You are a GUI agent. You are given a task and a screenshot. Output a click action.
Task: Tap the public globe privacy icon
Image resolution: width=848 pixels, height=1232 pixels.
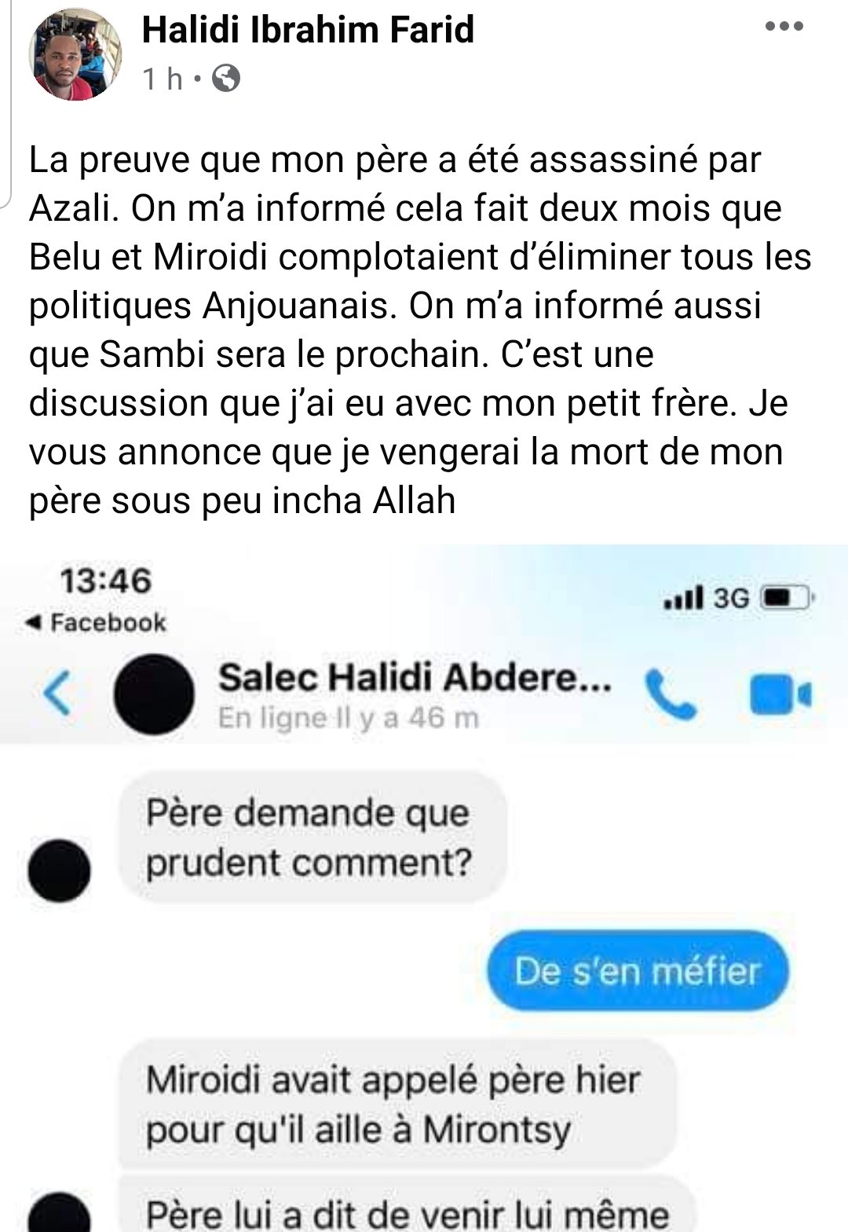click(225, 79)
